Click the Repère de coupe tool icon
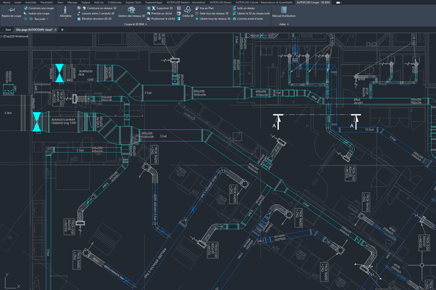The image size is (436, 290). [11, 10]
